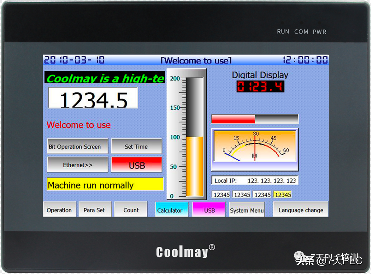This screenshot has height=274, width=371.
Task: Open the Count page
Action: [131, 210]
